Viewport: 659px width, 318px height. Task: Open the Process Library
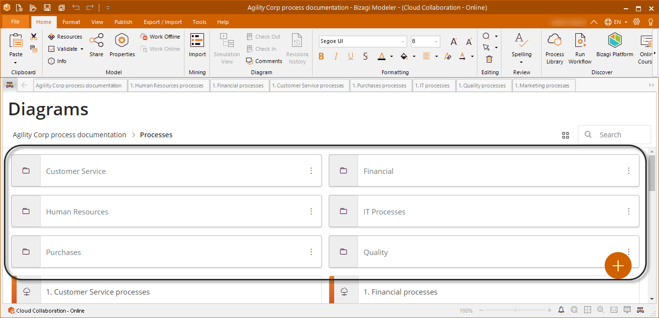[x=555, y=48]
